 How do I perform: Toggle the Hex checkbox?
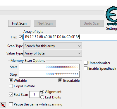[x=20, y=37]
